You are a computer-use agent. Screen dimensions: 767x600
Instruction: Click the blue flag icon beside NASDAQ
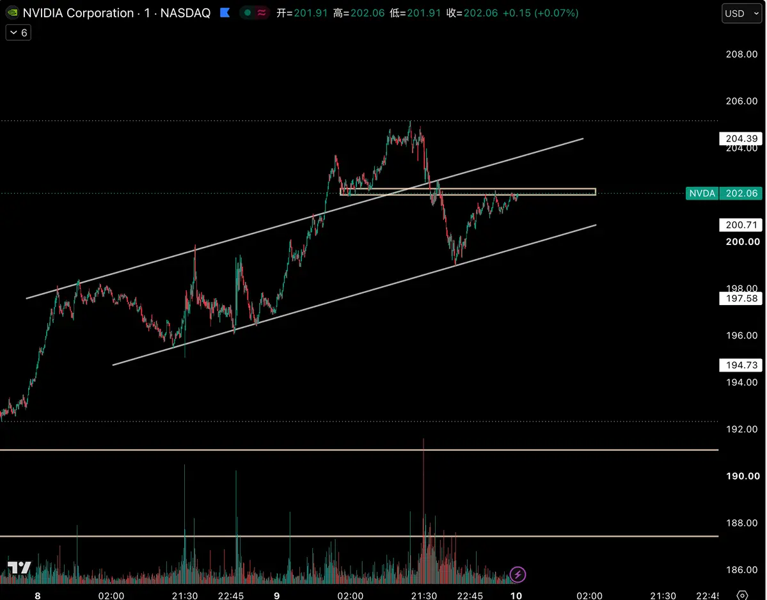[225, 13]
